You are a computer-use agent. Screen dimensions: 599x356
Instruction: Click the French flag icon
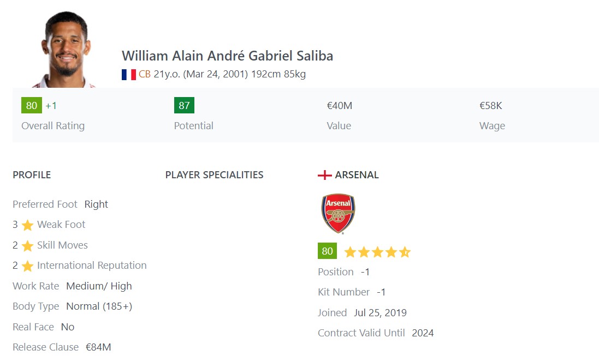[128, 75]
